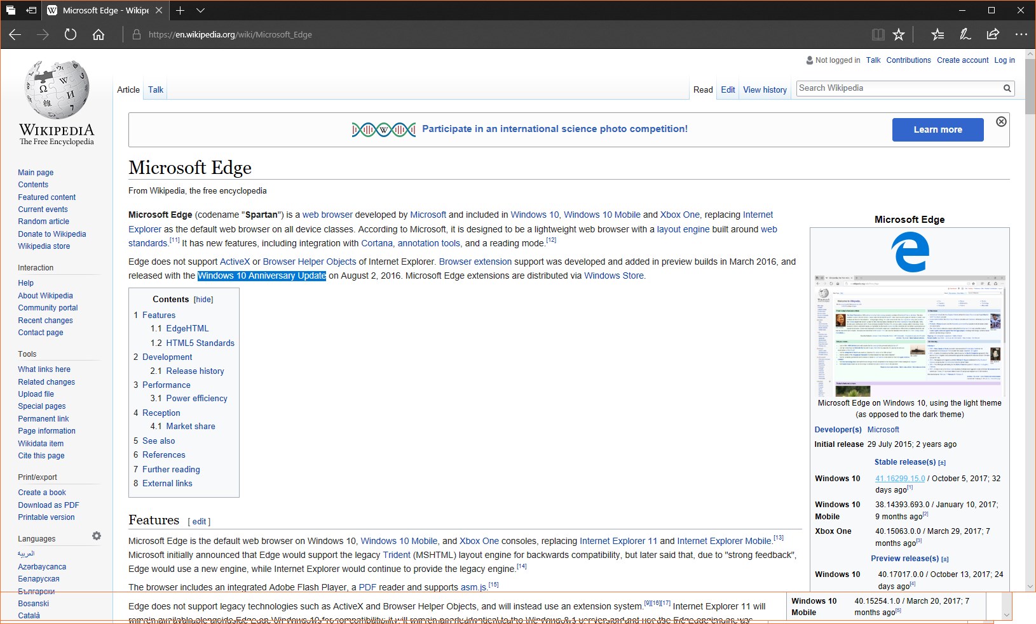Refresh the page with the reload icon
Viewport: 1036px width, 624px height.
click(x=71, y=34)
